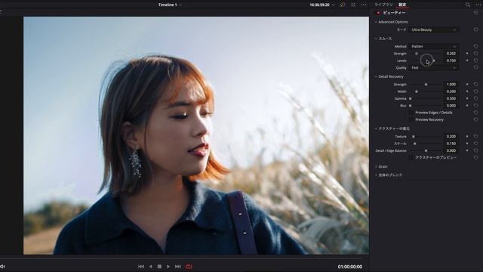483x272 pixels.
Task: Reset the Blur value 0.000
Action: click(476, 106)
